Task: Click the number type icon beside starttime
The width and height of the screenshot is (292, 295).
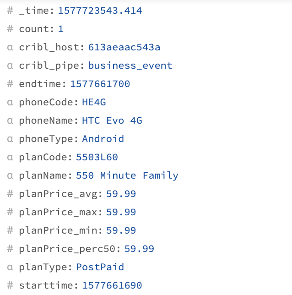Action: click(x=10, y=285)
